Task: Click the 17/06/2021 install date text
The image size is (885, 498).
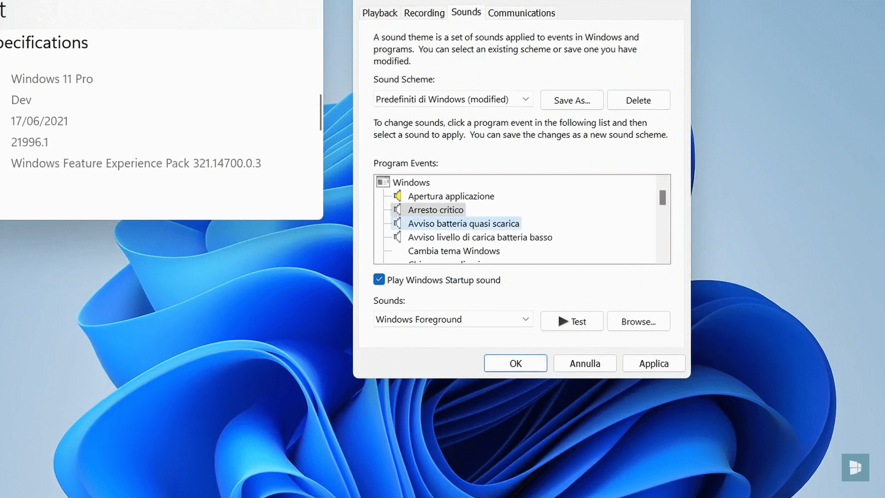Action: click(39, 121)
